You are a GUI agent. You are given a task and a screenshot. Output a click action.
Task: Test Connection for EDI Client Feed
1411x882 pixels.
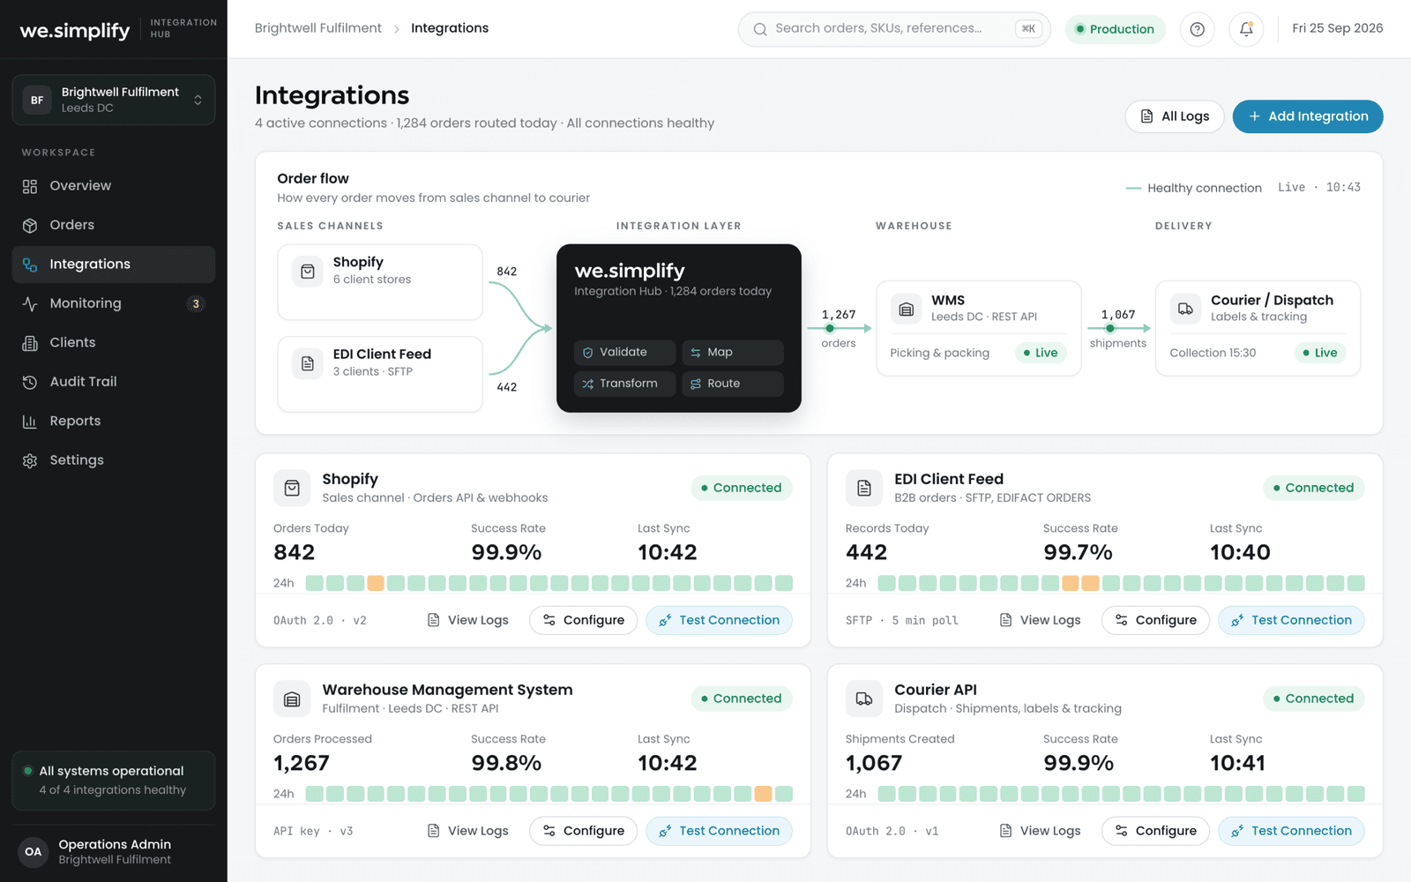click(x=1291, y=620)
